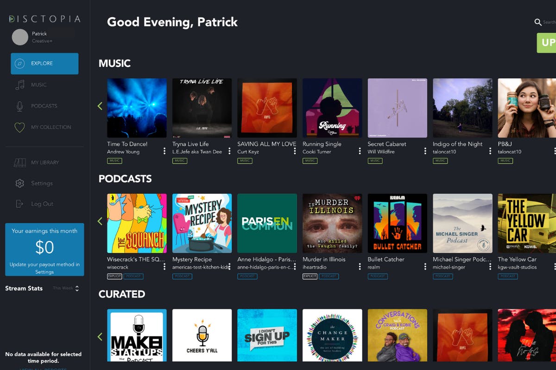Open the Murder in Illinois podcast cover
The height and width of the screenshot is (370, 556).
(x=332, y=223)
